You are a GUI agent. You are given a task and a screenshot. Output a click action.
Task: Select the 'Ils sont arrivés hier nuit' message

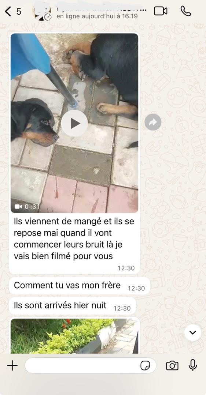click(72, 306)
